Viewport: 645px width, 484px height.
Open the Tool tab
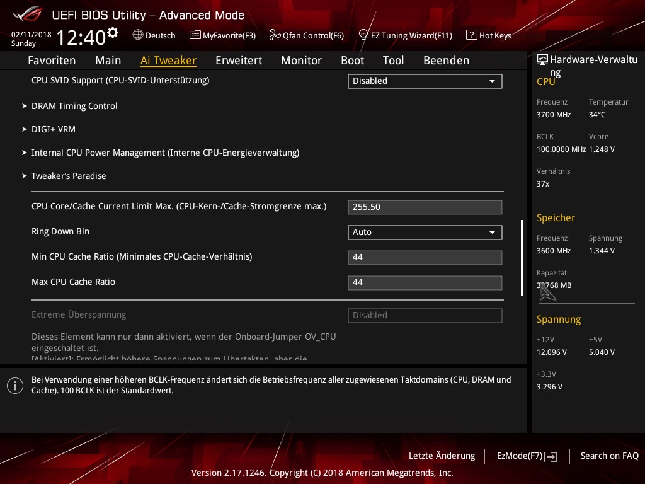point(393,60)
